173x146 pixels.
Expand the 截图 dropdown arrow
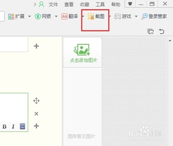110,16
